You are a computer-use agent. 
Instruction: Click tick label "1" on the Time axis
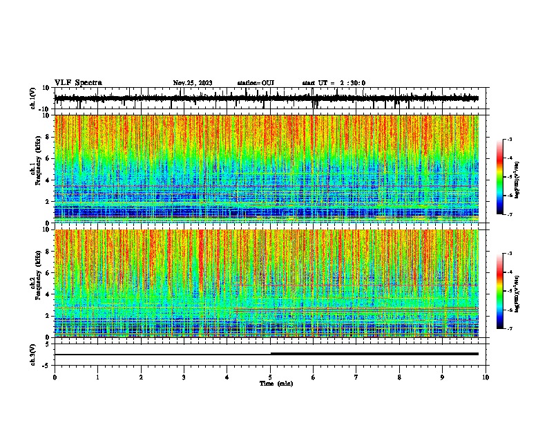(x=97, y=377)
